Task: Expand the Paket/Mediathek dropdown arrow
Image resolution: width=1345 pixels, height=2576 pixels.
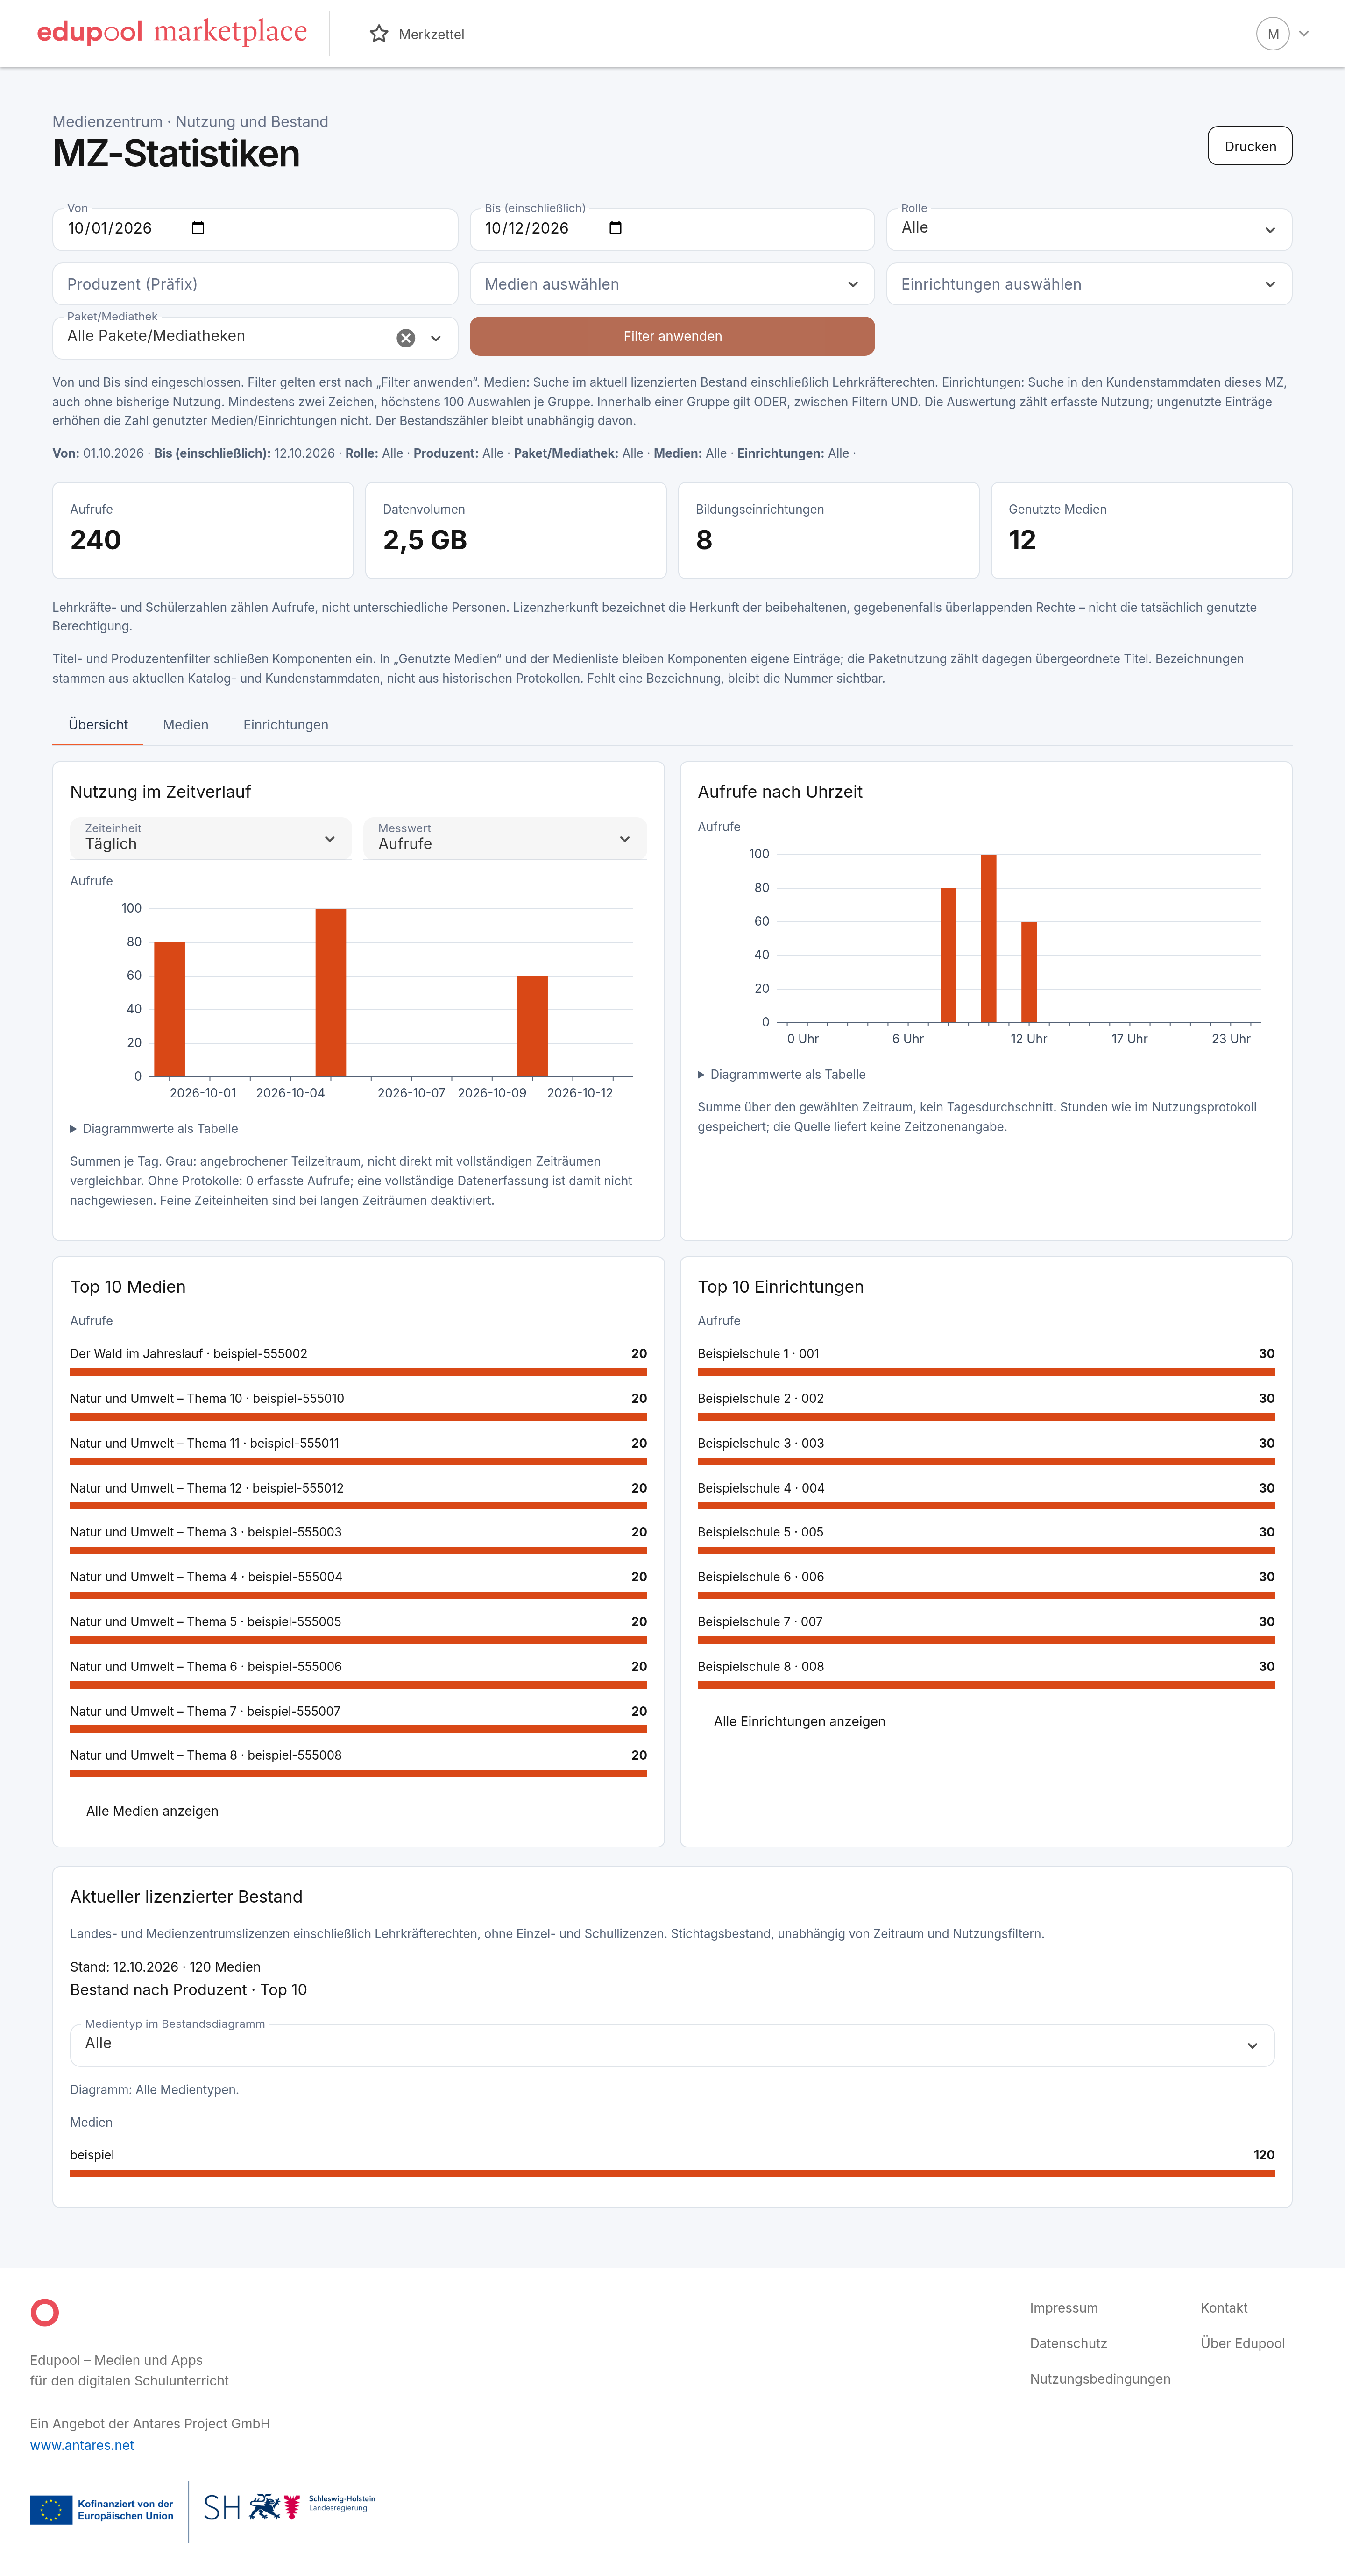Action: coord(436,338)
